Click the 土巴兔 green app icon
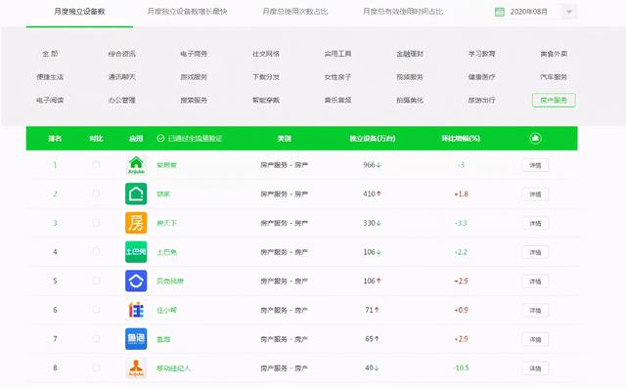This screenshot has width=626, height=388. point(136,252)
